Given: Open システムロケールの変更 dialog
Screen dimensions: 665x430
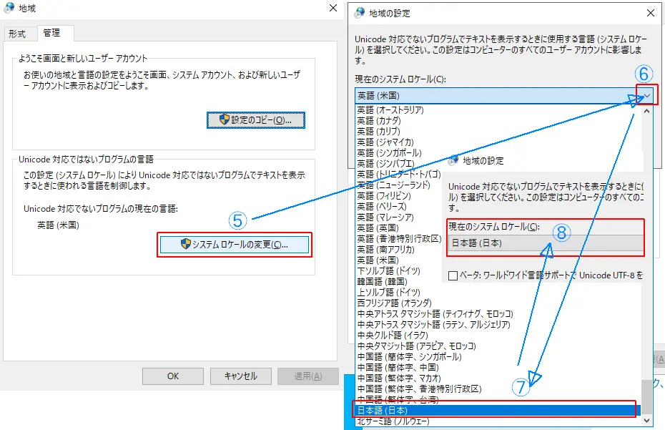Looking at the screenshot, I should point(235,245).
